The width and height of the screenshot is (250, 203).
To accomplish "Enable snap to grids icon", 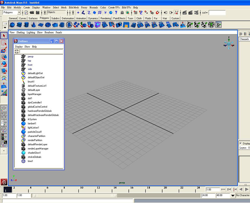I will tap(136, 13).
